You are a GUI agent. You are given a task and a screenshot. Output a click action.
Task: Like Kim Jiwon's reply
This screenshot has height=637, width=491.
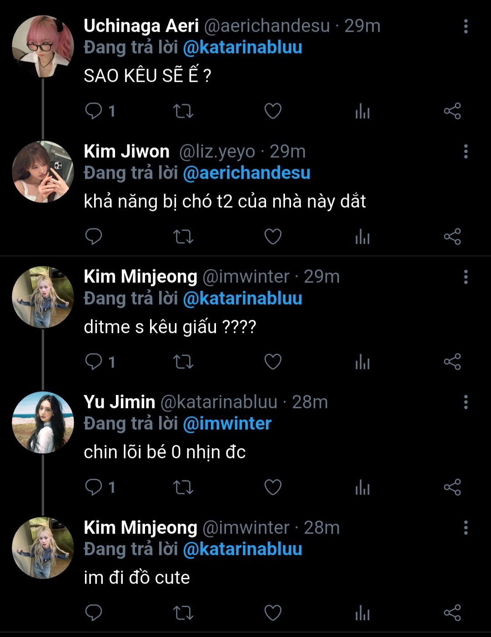[273, 237]
